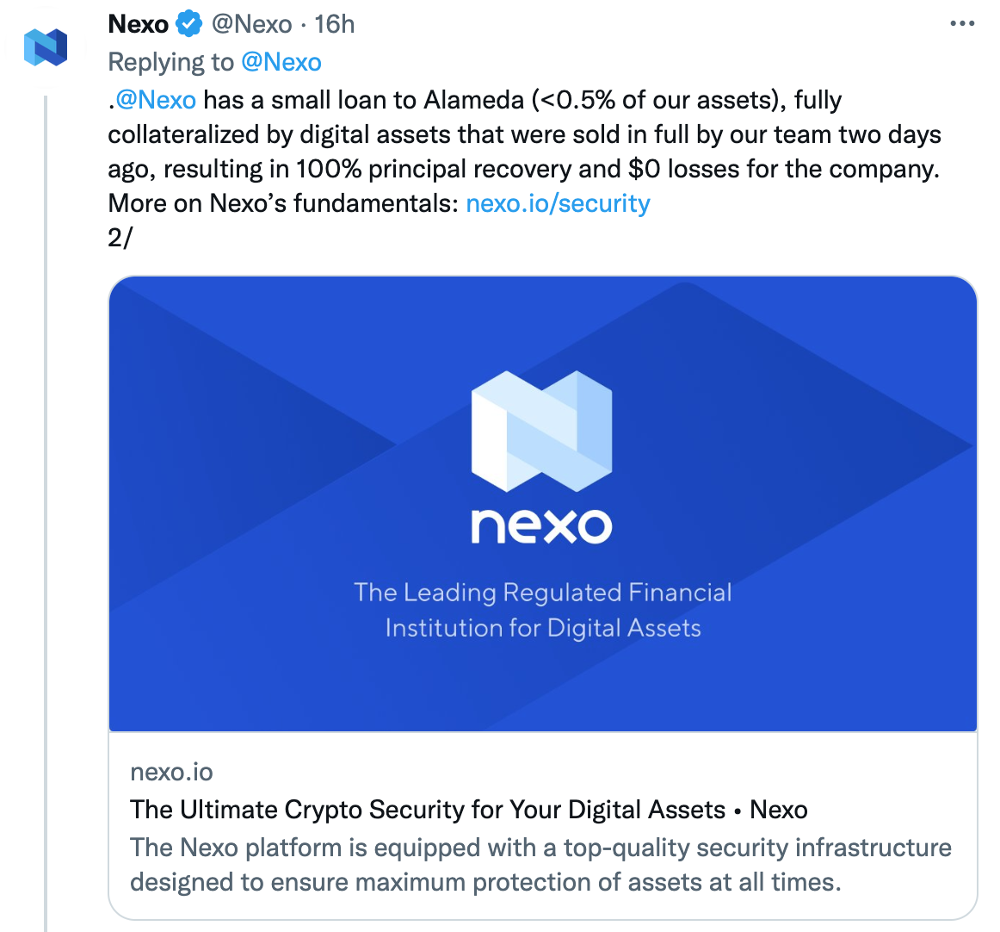Open 'The Ultimate Crypto Security' card title
Viewport: 1000px width, 932px height.
[x=469, y=809]
